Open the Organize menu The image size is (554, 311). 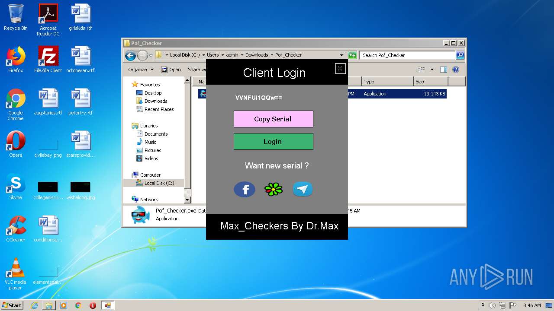pyautogui.click(x=141, y=70)
